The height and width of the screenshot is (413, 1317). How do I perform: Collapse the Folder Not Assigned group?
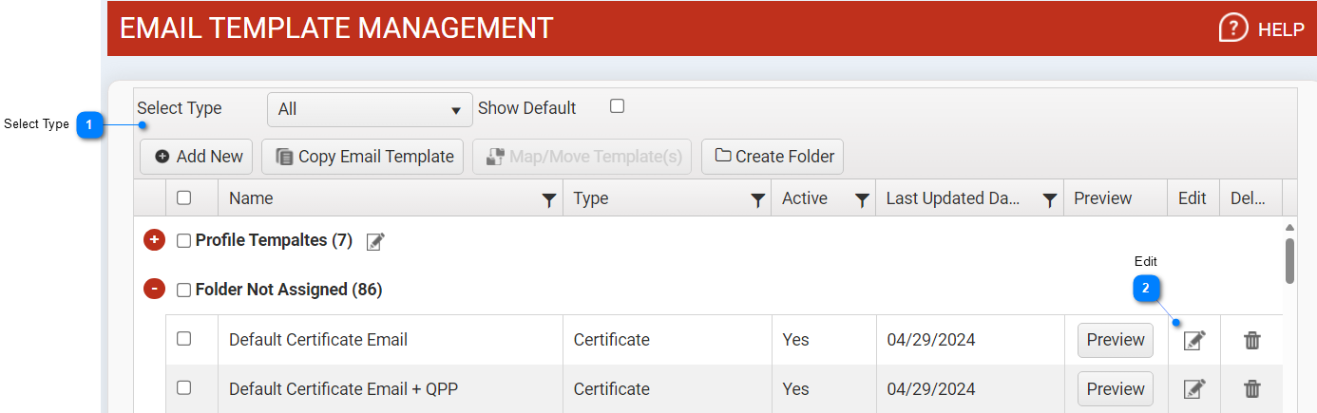[x=154, y=289]
